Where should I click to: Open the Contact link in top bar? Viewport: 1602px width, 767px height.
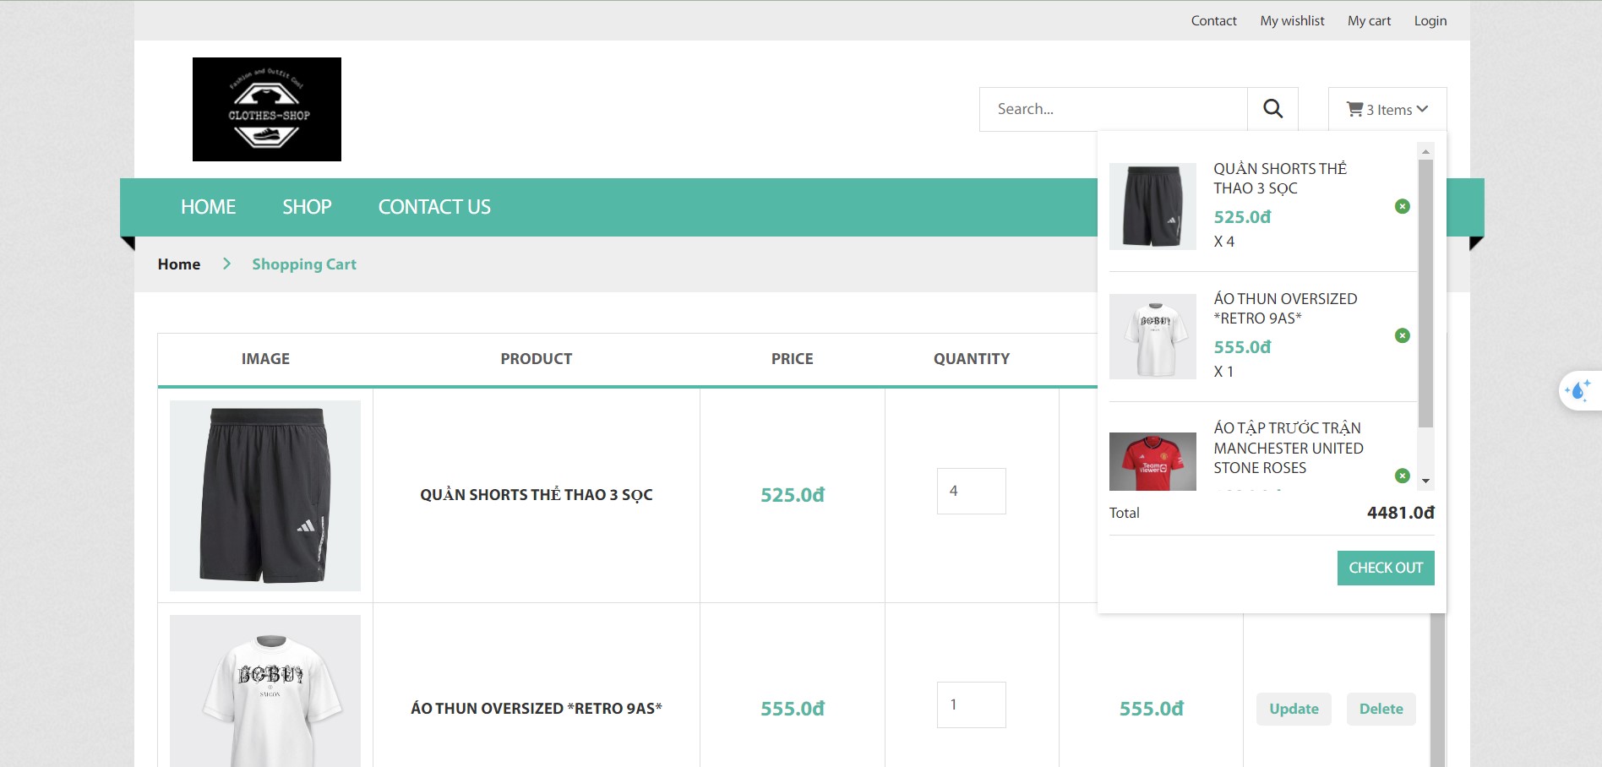coord(1213,20)
